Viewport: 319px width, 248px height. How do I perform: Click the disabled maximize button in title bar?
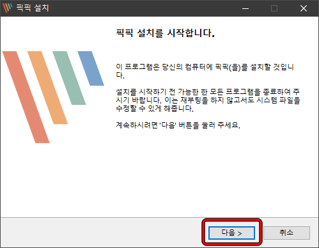tap(274, 8)
